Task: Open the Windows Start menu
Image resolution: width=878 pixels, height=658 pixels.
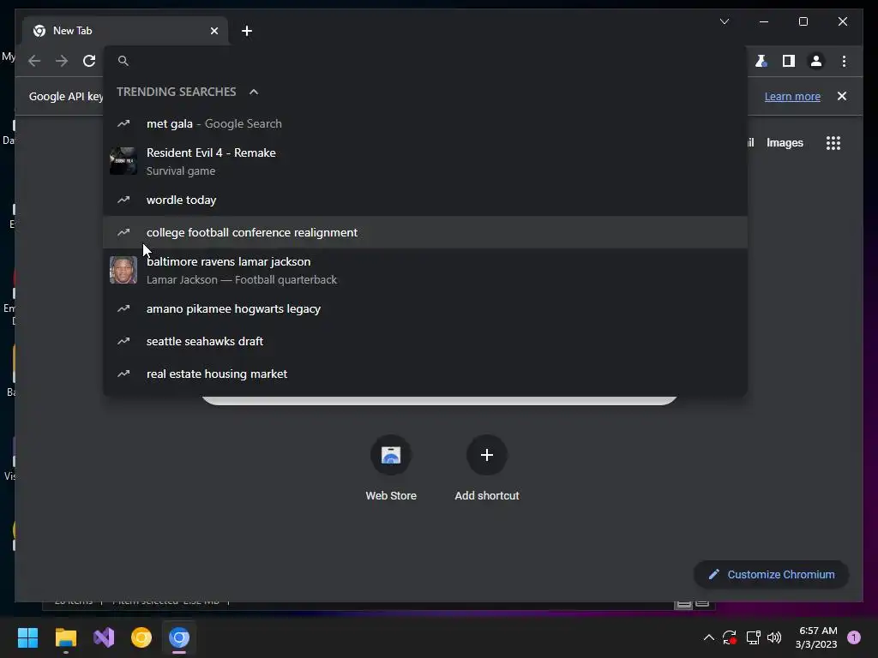Action: tap(27, 637)
